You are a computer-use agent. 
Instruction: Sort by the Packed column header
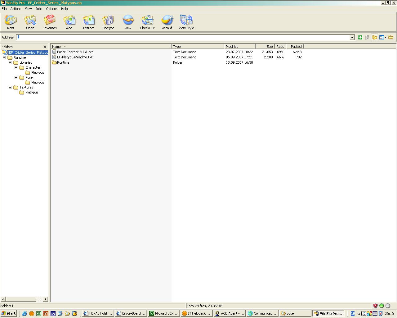click(x=295, y=47)
